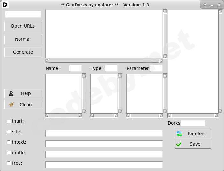Click the Normal mode button
Image resolution: width=224 pixels, height=171 pixels.
(x=23, y=39)
